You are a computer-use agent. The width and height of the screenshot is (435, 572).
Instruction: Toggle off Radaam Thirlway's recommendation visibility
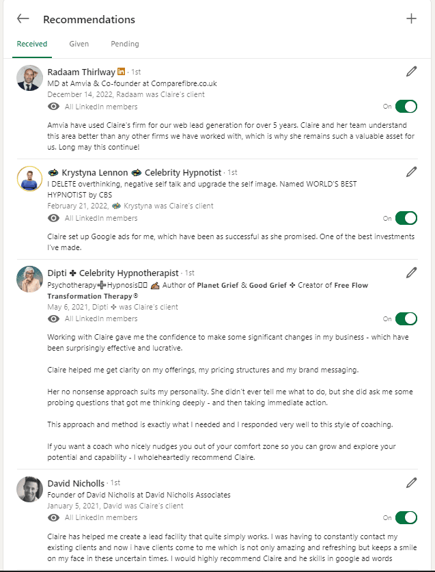[x=406, y=107]
